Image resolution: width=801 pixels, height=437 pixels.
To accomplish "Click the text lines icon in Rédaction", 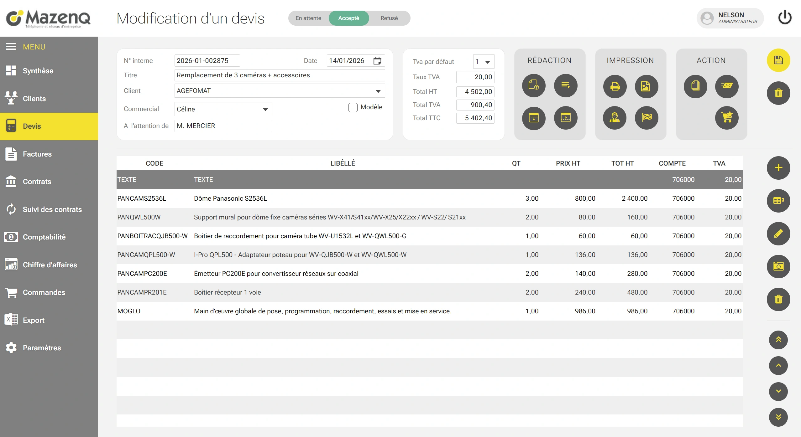I will pos(566,85).
